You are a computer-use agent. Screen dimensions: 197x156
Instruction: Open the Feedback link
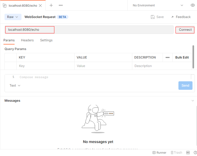click(x=181, y=17)
